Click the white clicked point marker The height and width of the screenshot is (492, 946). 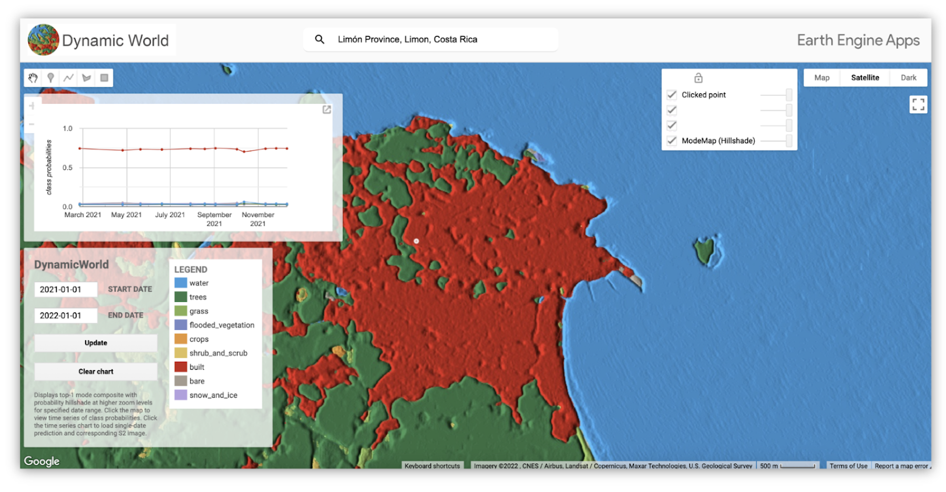pyautogui.click(x=416, y=241)
